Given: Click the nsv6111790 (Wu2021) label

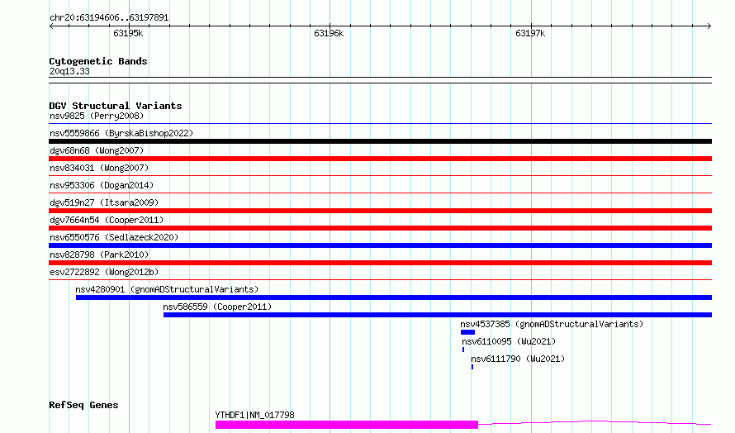Looking at the screenshot, I should (518, 359).
